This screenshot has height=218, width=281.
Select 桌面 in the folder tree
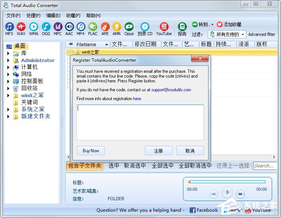pyautogui.click(x=20, y=46)
